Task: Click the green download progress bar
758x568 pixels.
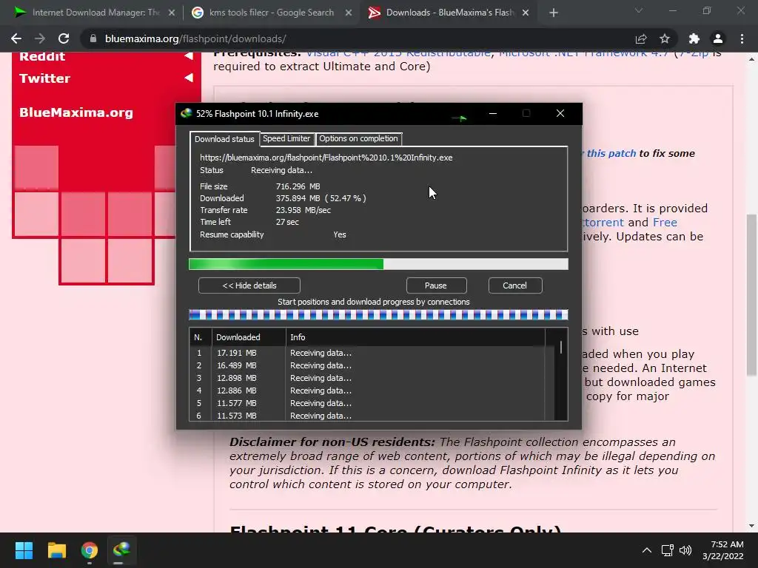Action: pyautogui.click(x=378, y=264)
